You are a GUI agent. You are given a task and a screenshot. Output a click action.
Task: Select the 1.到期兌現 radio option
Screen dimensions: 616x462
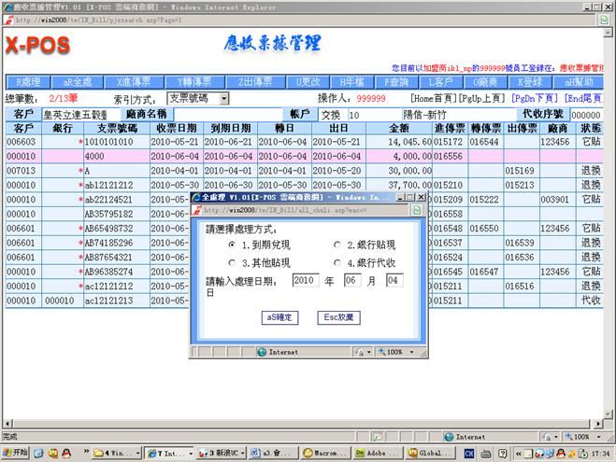(233, 245)
